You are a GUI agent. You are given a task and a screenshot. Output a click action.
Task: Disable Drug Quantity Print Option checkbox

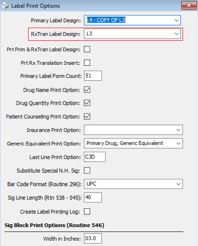(87, 103)
